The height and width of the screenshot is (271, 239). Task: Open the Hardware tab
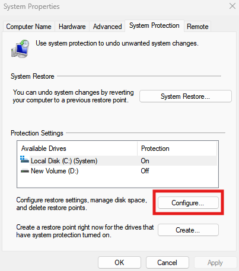tap(72, 27)
